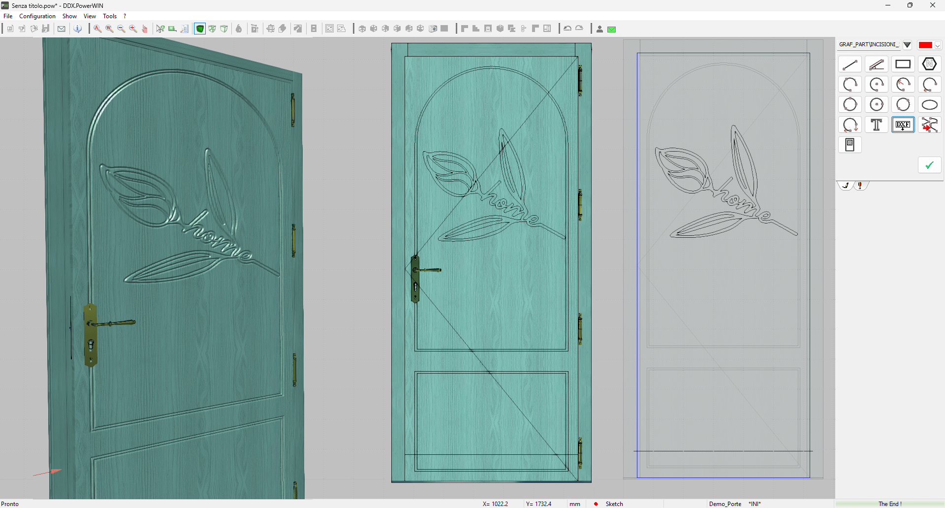The height and width of the screenshot is (508, 945).
Task: Open the Tools menu
Action: pyautogui.click(x=110, y=16)
